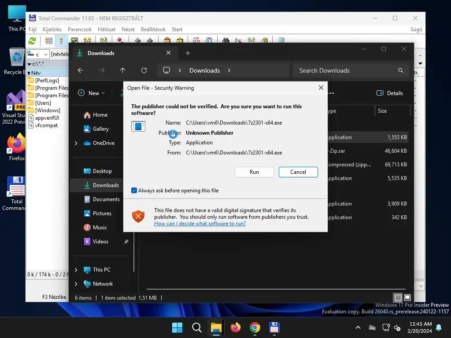Click the Explorer more options ellipsis

(331, 93)
